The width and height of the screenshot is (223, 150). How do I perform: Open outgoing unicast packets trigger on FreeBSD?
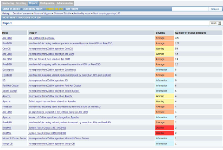click(70, 75)
